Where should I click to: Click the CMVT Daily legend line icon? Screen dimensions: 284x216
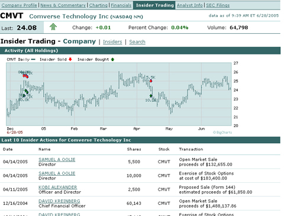33,59
